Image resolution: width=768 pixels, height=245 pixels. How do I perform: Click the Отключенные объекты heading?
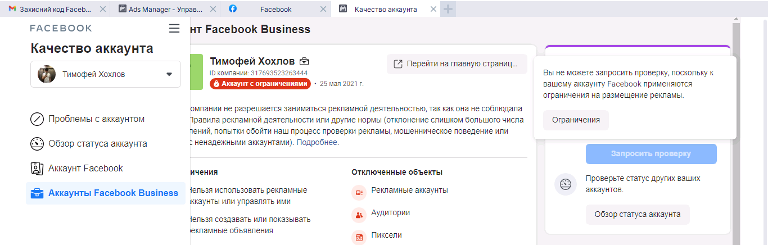(397, 172)
